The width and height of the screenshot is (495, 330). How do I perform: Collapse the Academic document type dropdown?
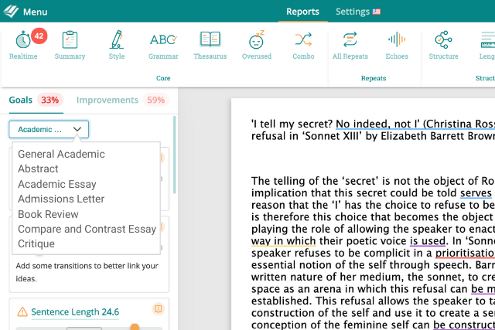click(x=49, y=129)
